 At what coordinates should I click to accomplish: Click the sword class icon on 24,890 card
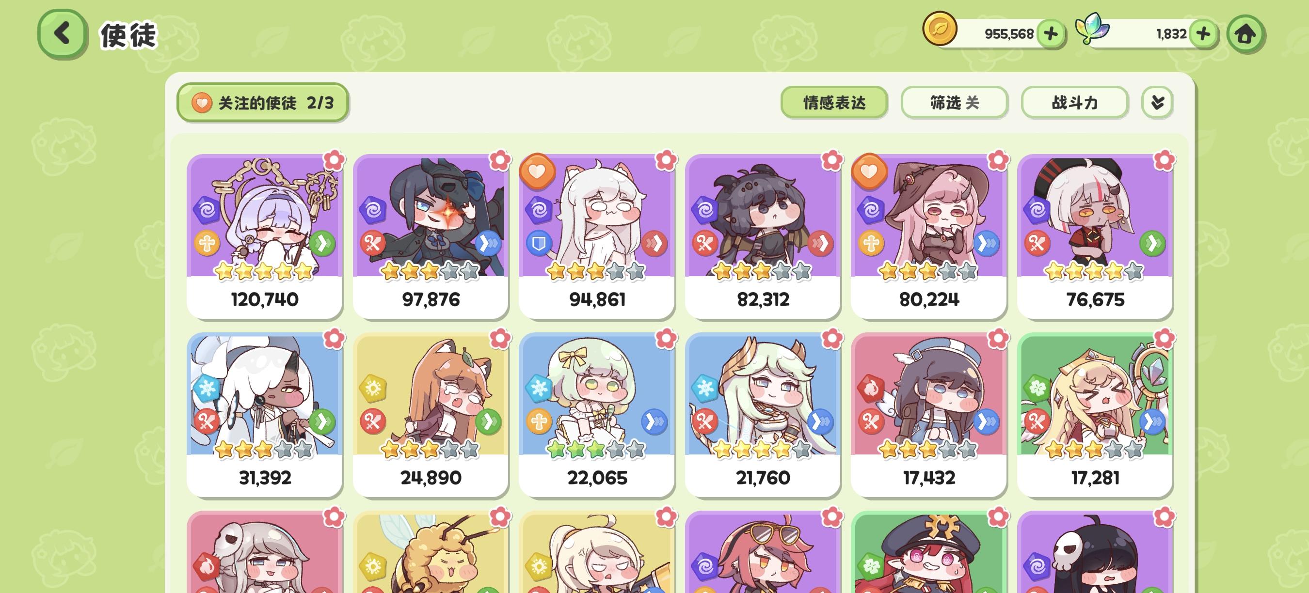372,421
